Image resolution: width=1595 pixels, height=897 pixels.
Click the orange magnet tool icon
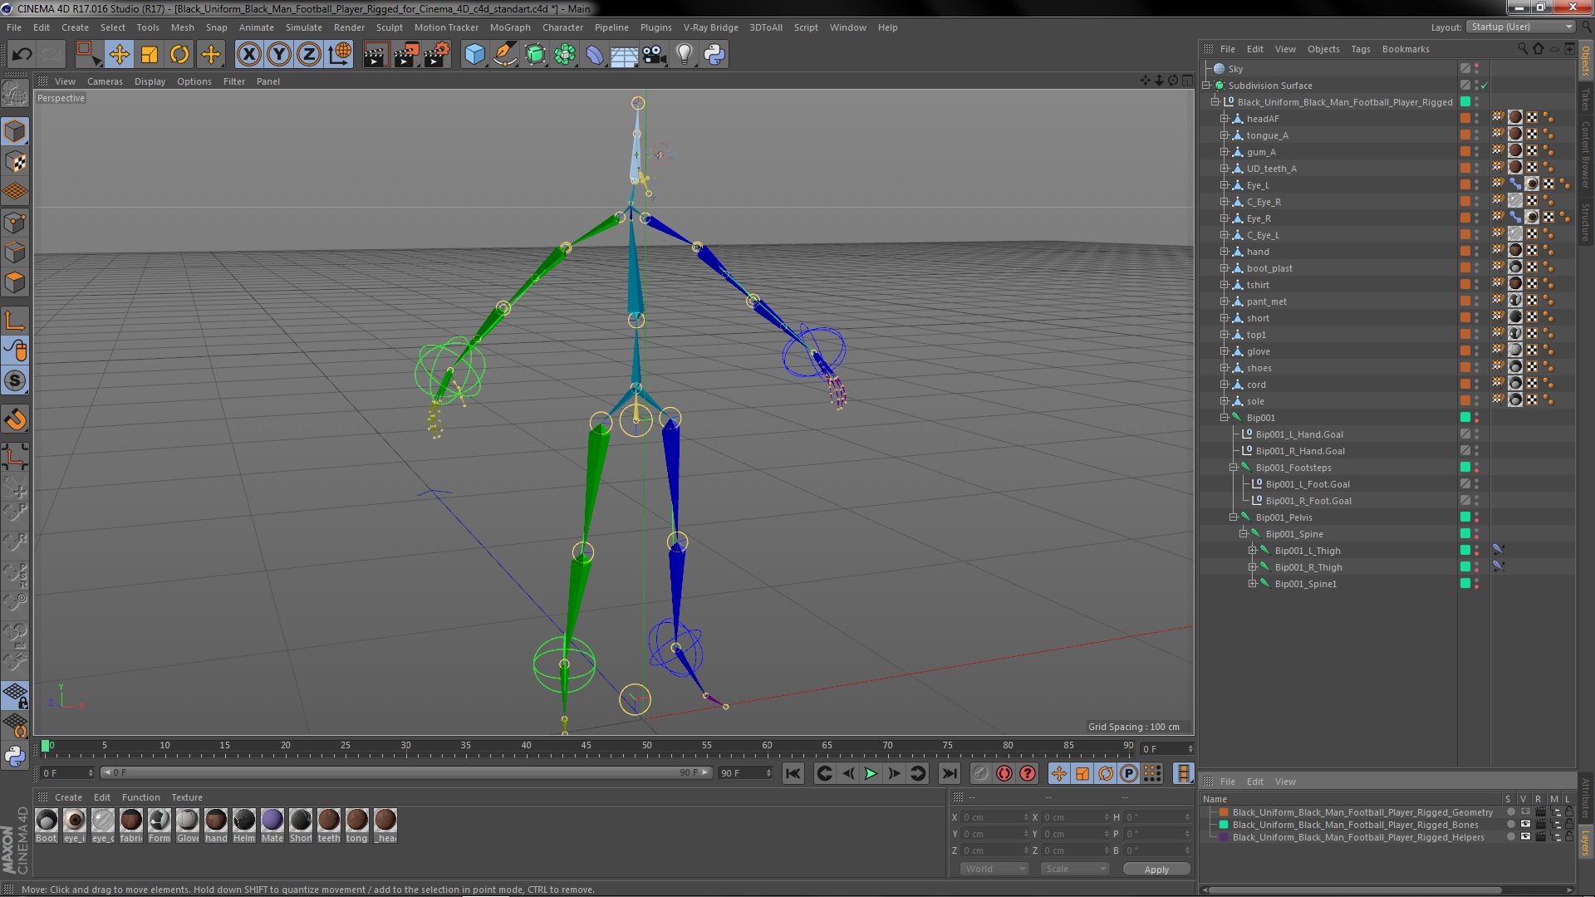pos(15,419)
